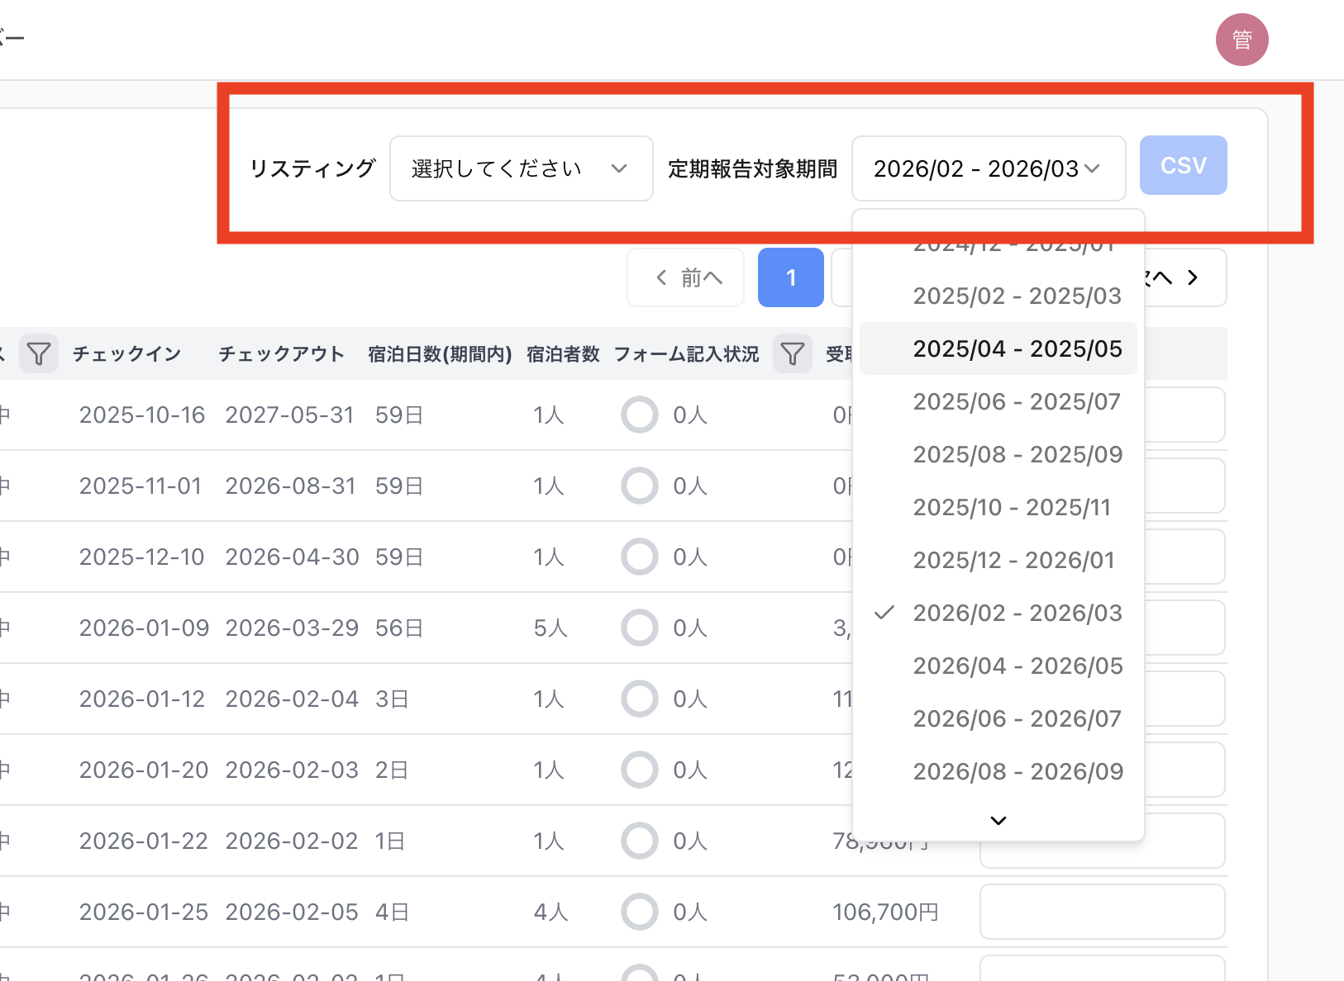
Task: Select page 1 in pagination
Action: pyautogui.click(x=790, y=277)
